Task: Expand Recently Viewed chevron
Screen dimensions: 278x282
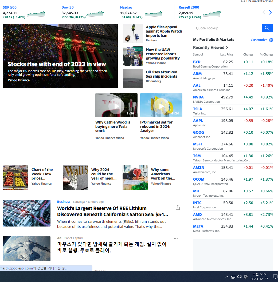Action: click(227, 47)
